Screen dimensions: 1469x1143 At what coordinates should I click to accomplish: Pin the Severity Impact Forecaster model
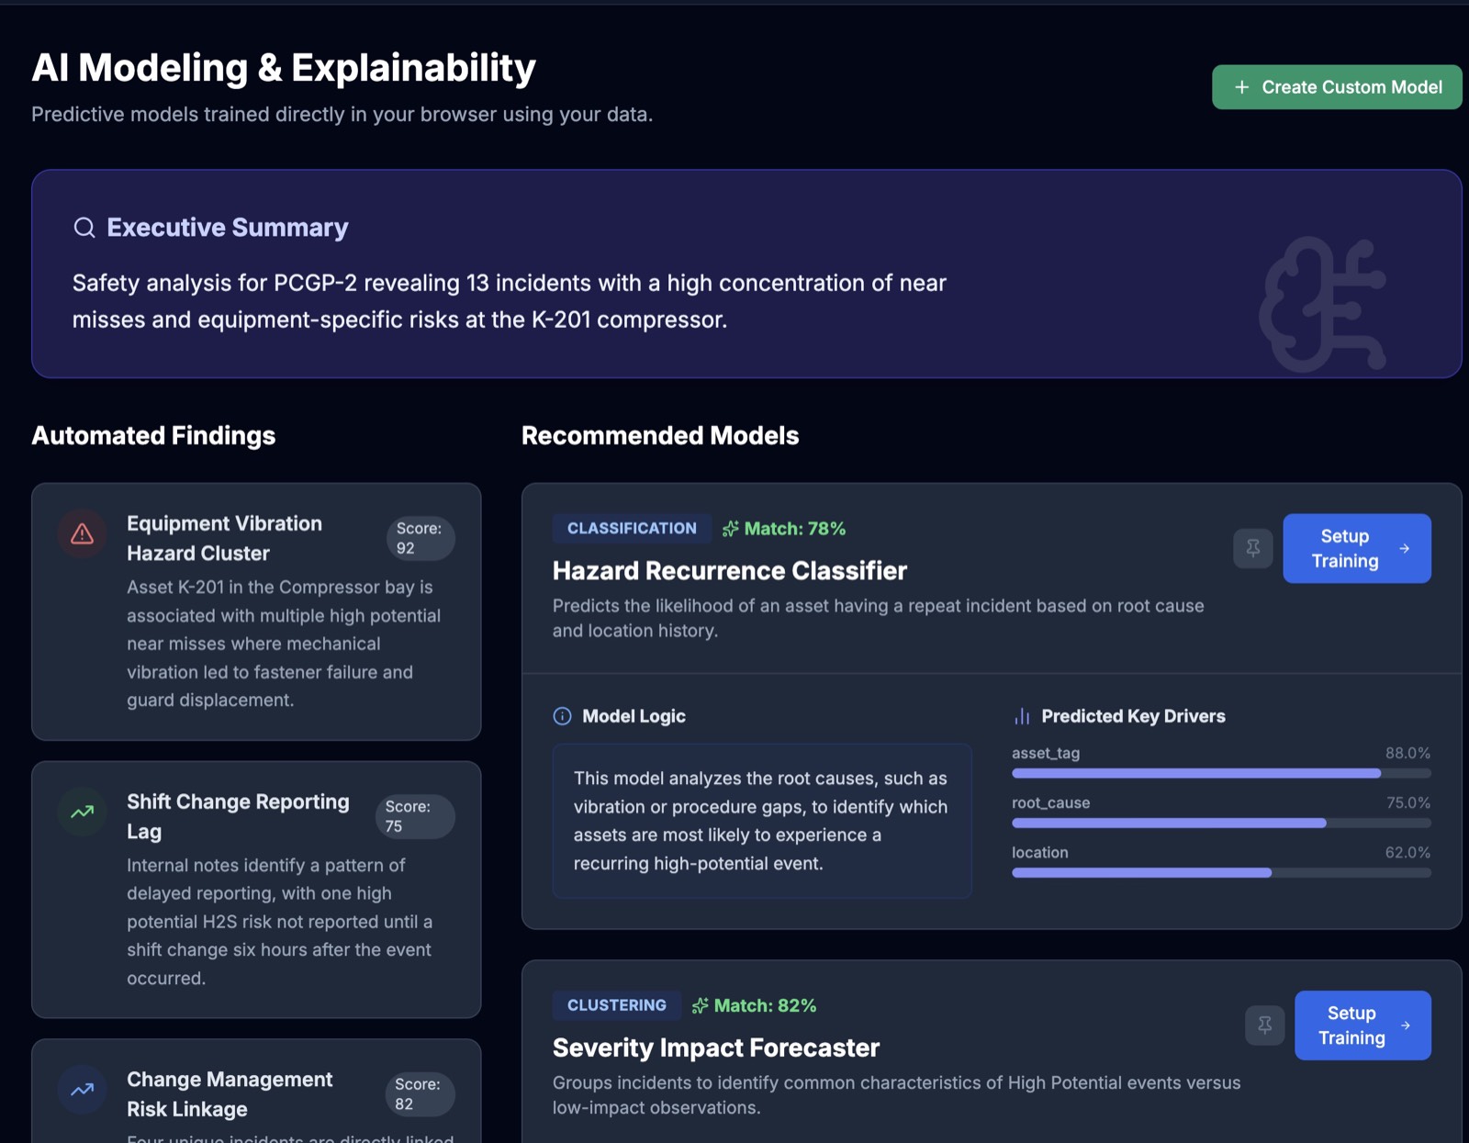click(1264, 1025)
